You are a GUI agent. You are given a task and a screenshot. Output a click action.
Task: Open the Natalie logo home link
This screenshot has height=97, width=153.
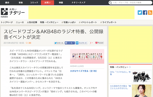(x=13, y=13)
